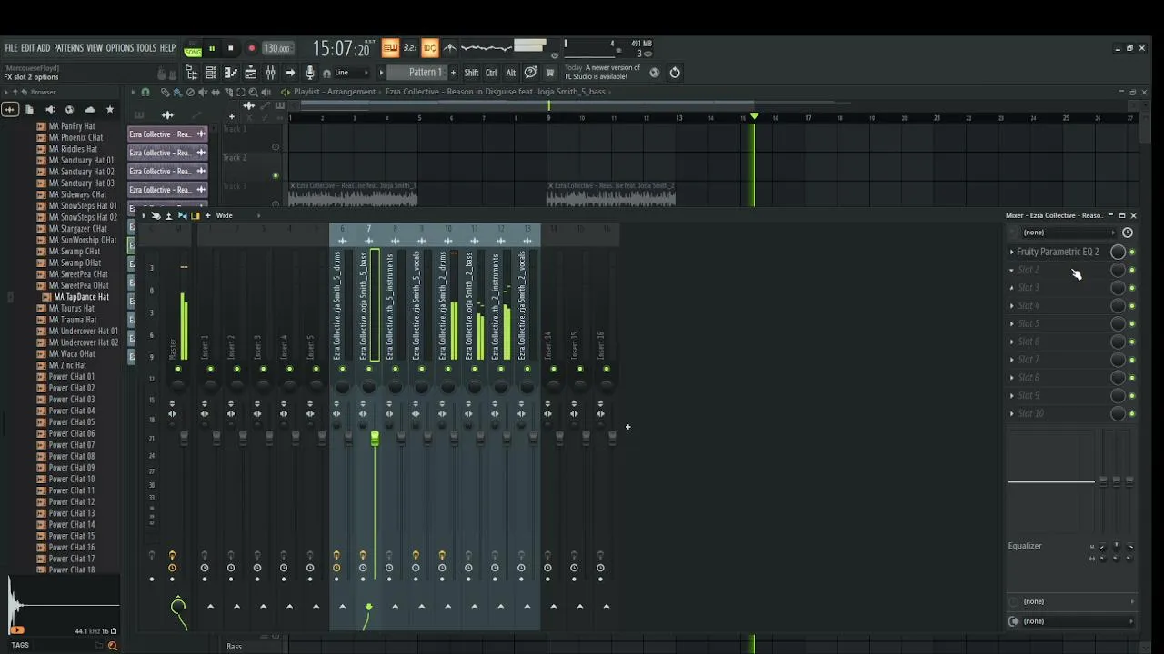
Task: Select the Delete tool in Playlist toolbar
Action: [x=190, y=92]
